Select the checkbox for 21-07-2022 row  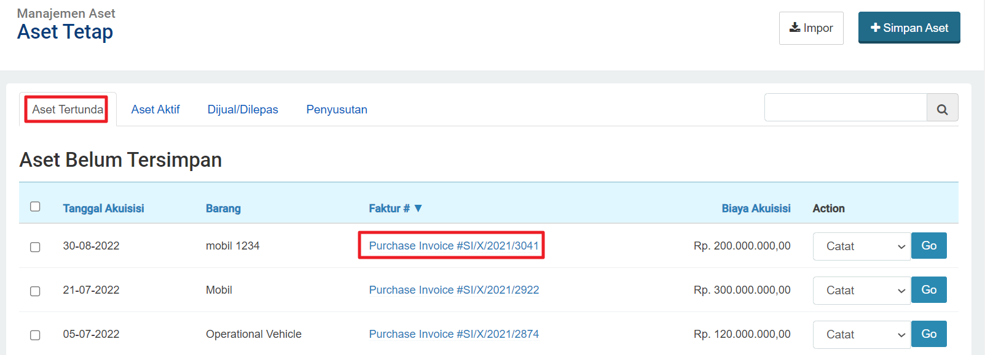tap(35, 291)
